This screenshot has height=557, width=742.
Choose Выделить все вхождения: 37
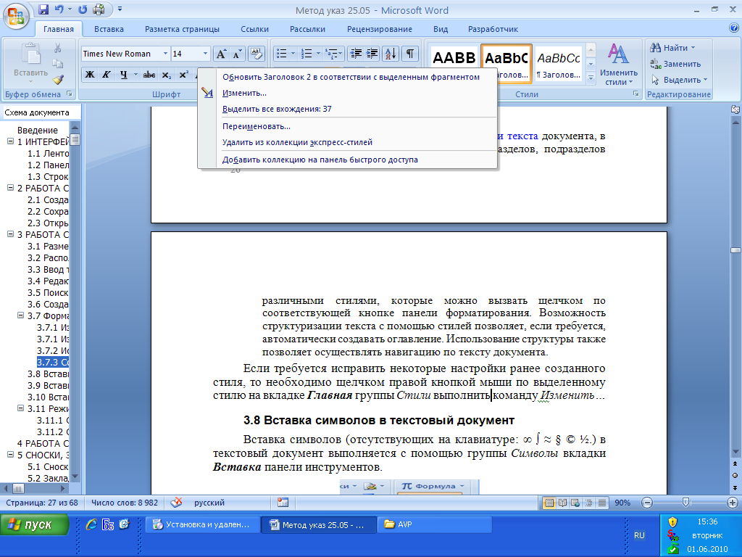(x=348, y=109)
